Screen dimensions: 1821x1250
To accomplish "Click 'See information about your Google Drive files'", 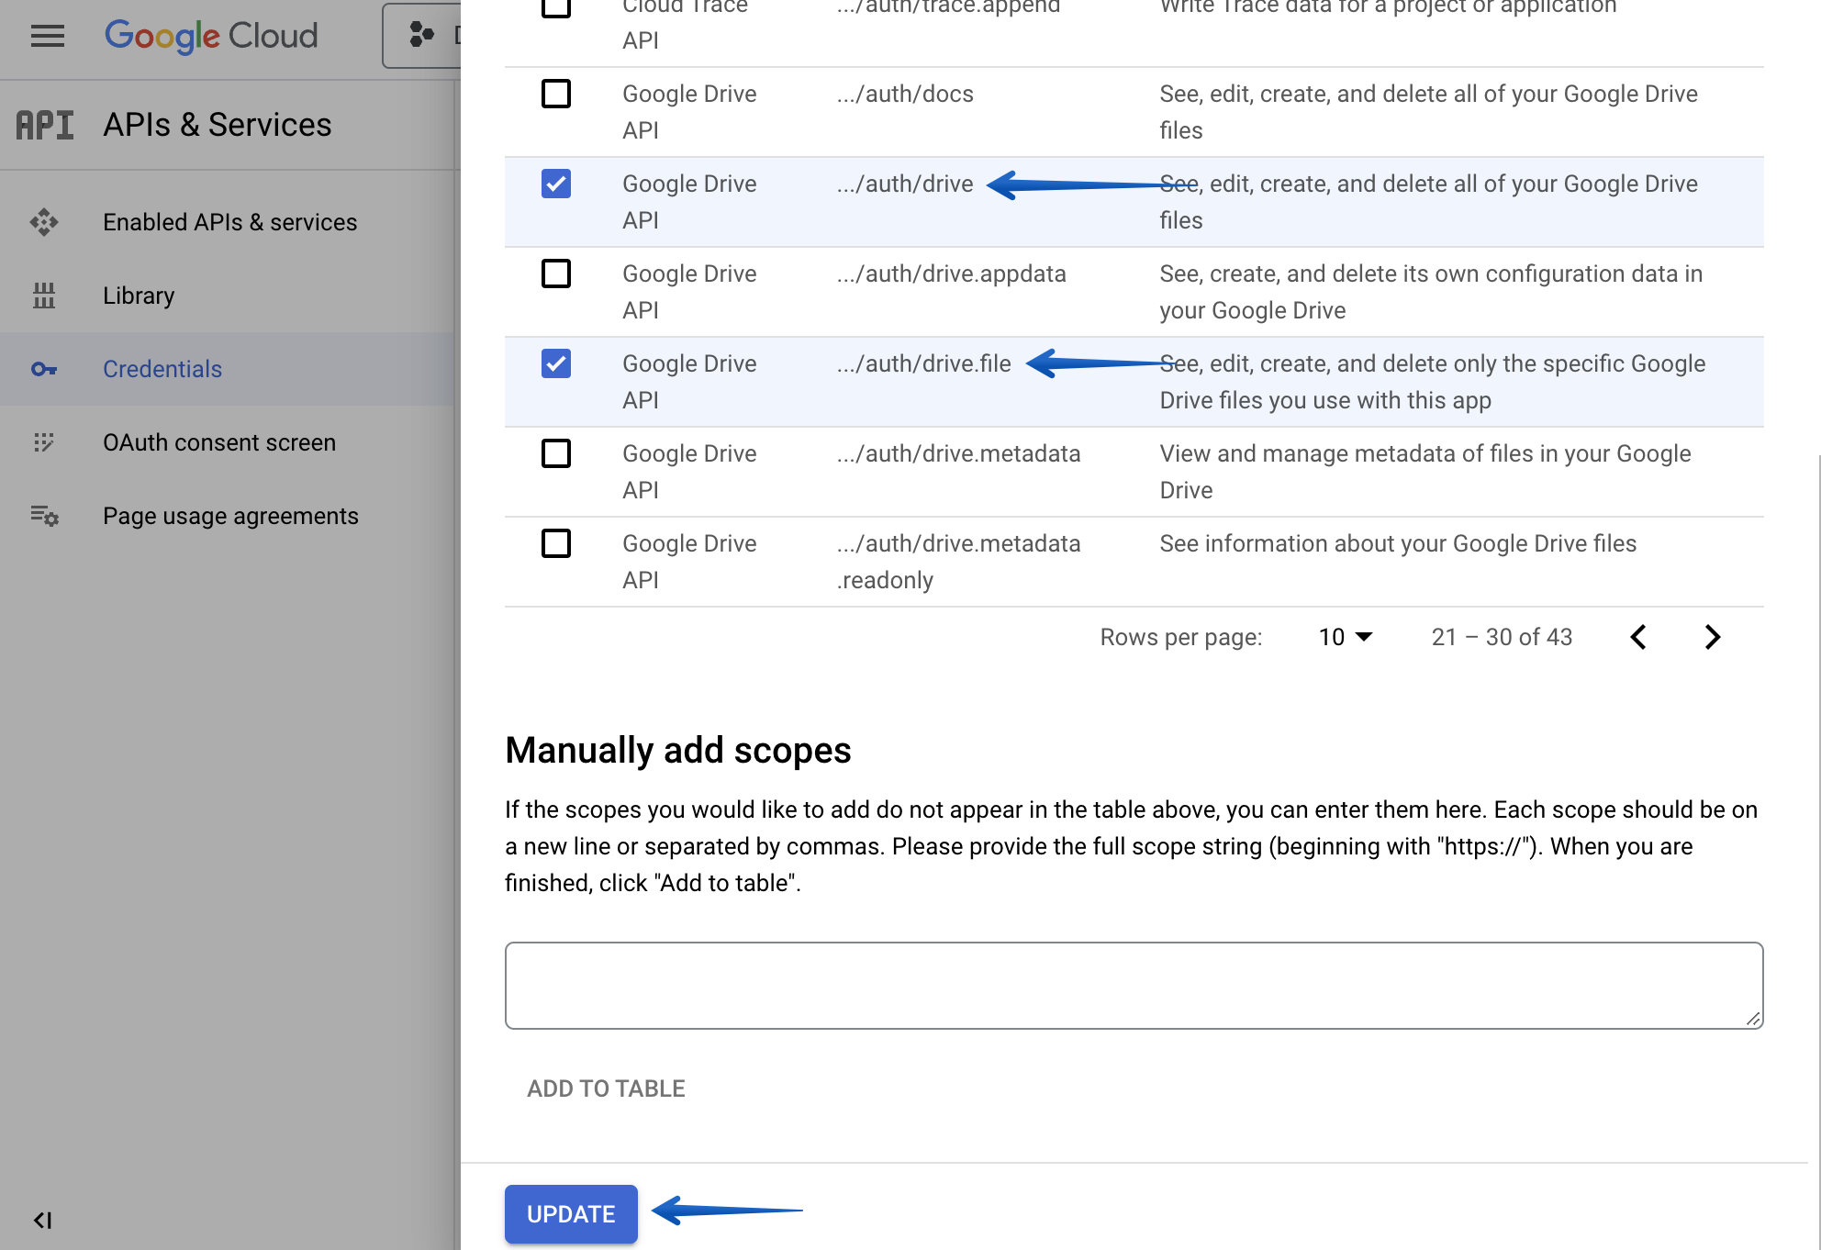I will click(x=1398, y=543).
